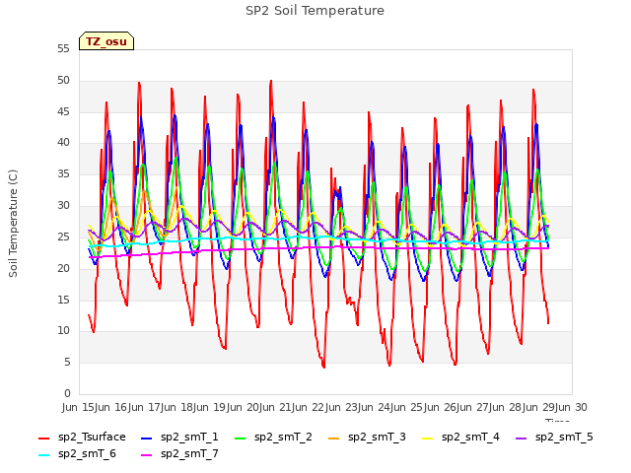Click the sp2_smT_7 legend label
The height and width of the screenshot is (473, 631).
click(x=189, y=453)
